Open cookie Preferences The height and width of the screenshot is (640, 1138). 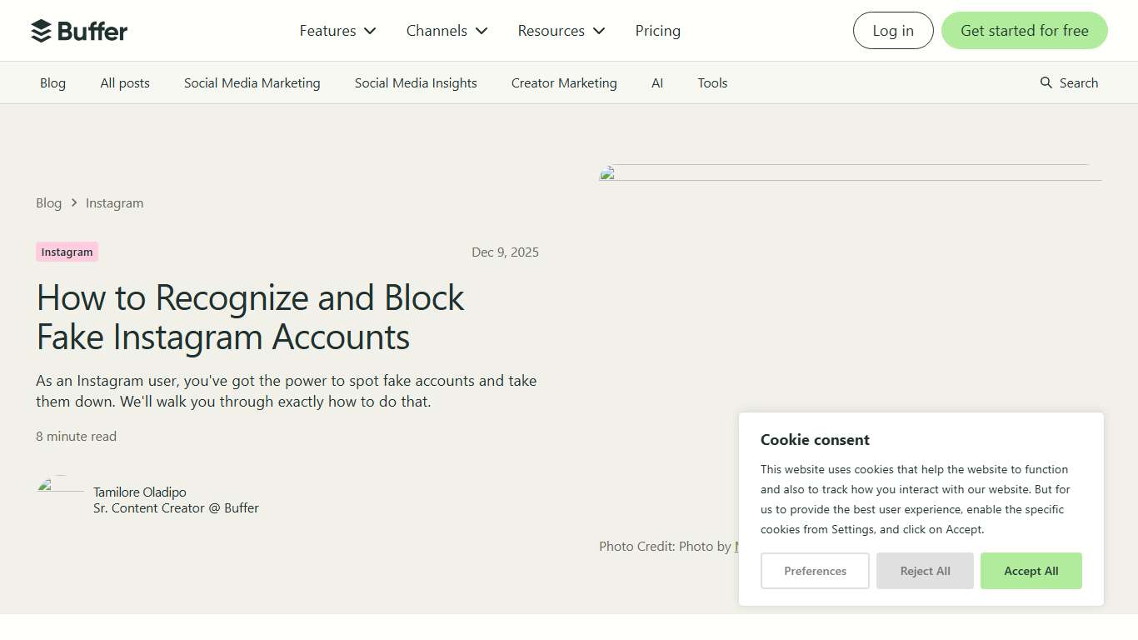coord(815,571)
